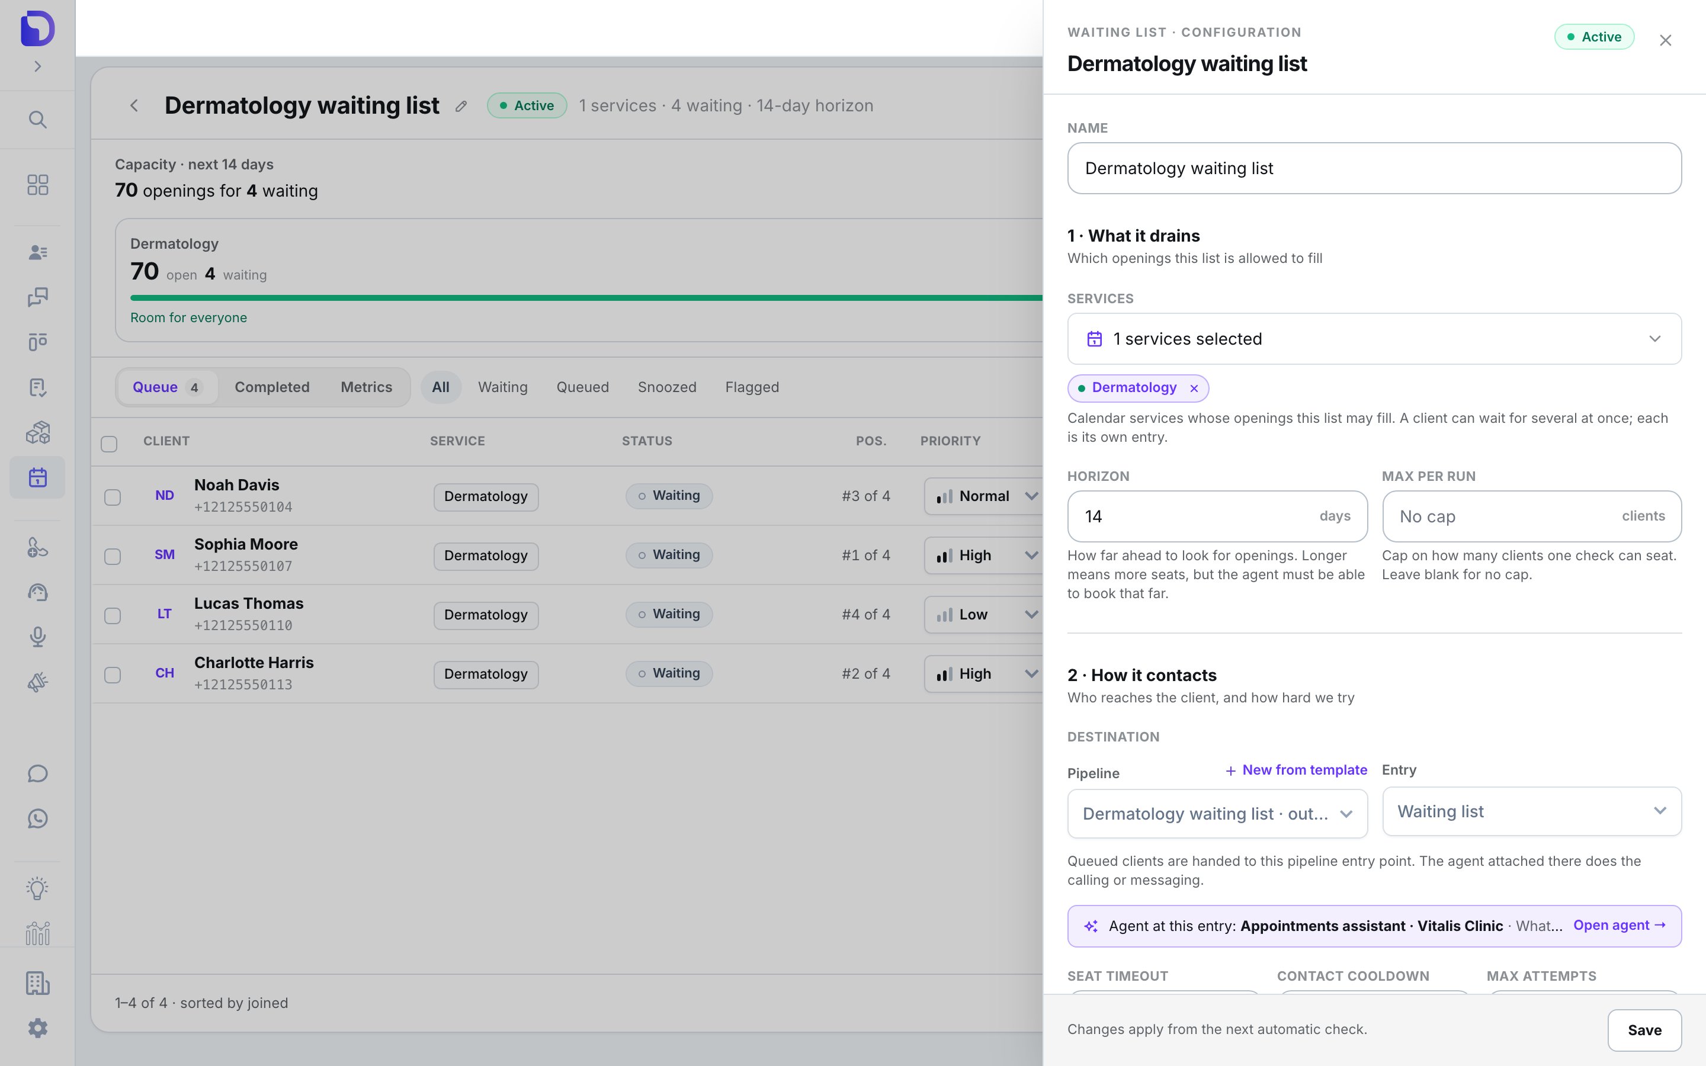Click the sparkle icon in the agent banner
Screen dimensions: 1706x1066
click(1091, 926)
